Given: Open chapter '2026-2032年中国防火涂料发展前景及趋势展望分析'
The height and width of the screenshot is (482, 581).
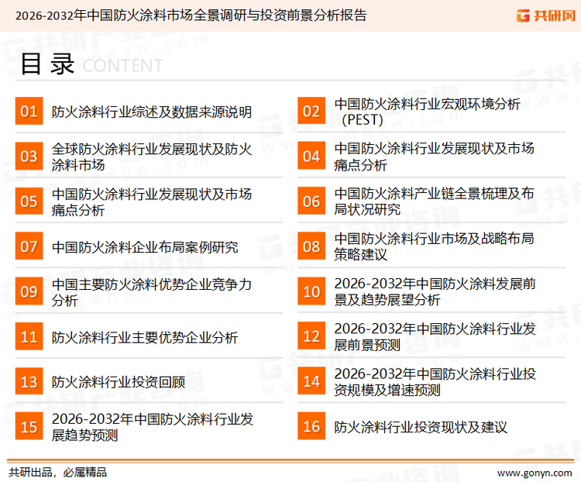Looking at the screenshot, I should pyautogui.click(x=435, y=291).
